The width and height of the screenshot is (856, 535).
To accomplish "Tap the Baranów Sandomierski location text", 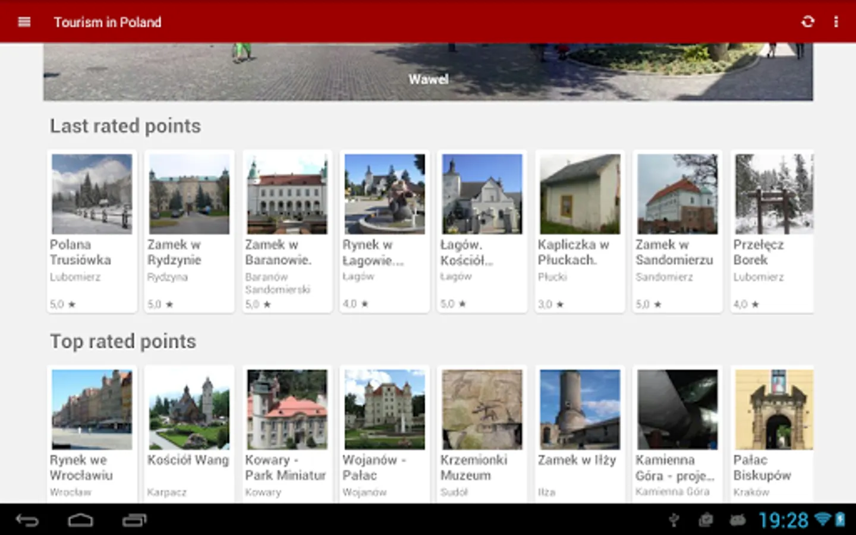I will click(278, 283).
